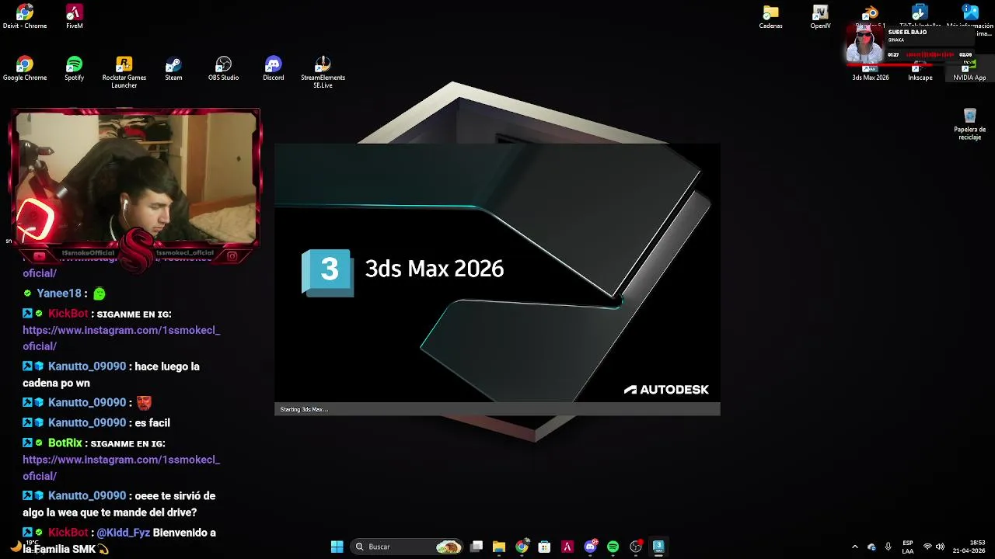Viewport: 995px width, 559px height.
Task: Open StreamElements SE.Live desktop icon
Action: point(323,72)
